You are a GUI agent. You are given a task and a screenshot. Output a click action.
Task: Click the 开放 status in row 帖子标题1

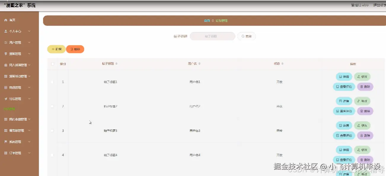279,82
